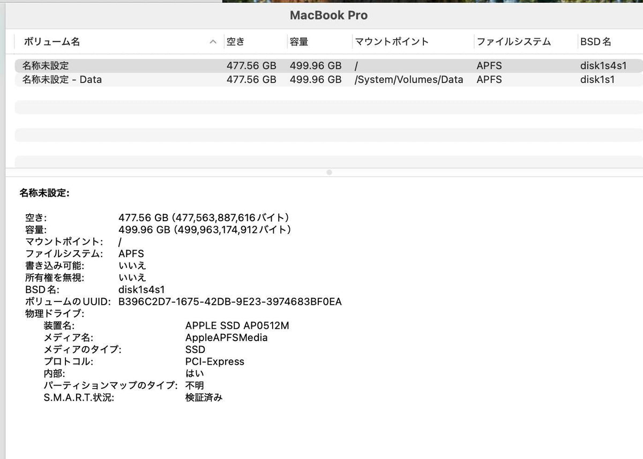Sort by BSD名 column header

595,42
